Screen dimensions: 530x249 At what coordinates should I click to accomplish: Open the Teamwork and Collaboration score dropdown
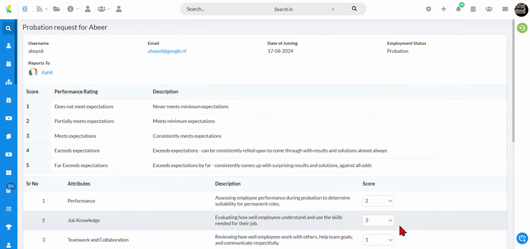[378, 240]
